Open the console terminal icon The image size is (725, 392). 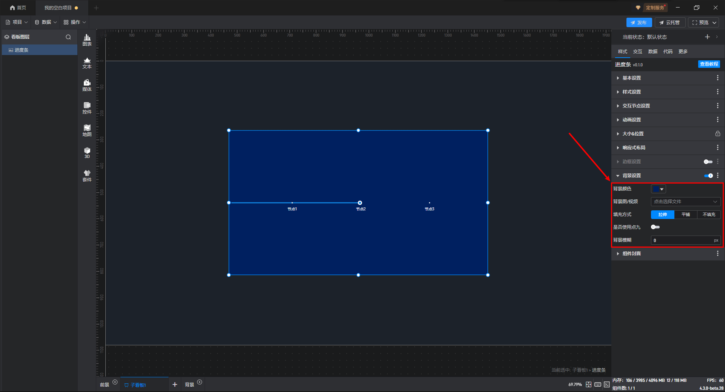click(607, 384)
